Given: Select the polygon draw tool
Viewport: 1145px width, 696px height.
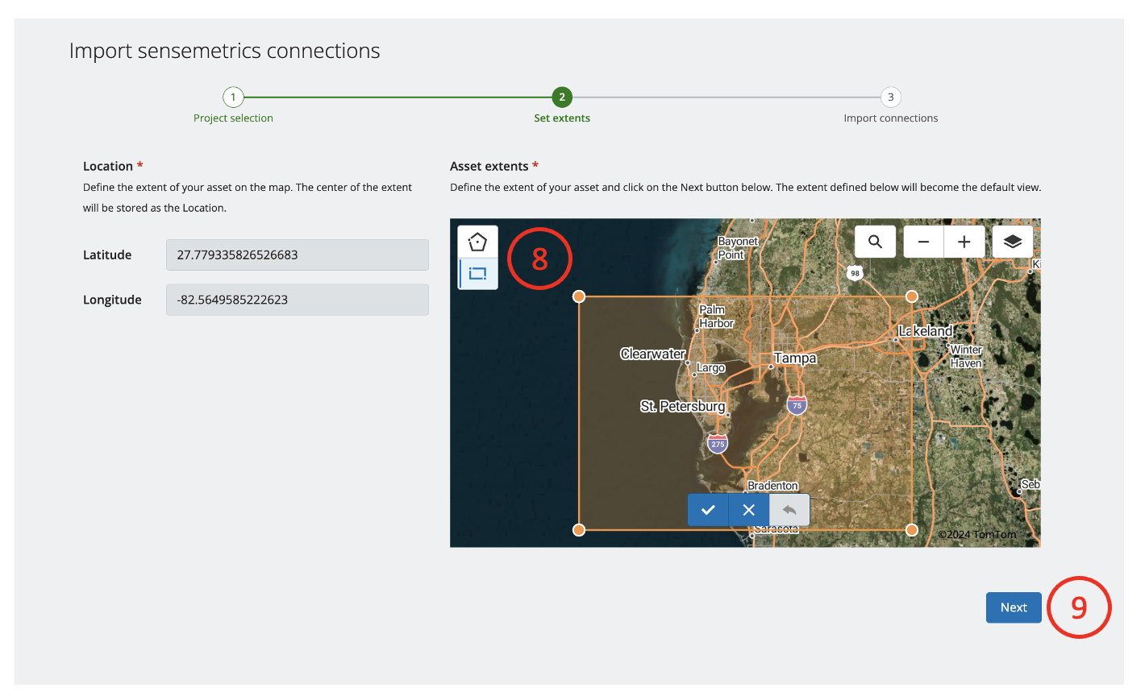Looking at the screenshot, I should [x=477, y=242].
